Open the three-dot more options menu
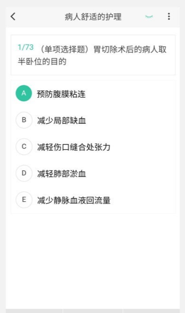The image size is (185, 313). click(169, 16)
